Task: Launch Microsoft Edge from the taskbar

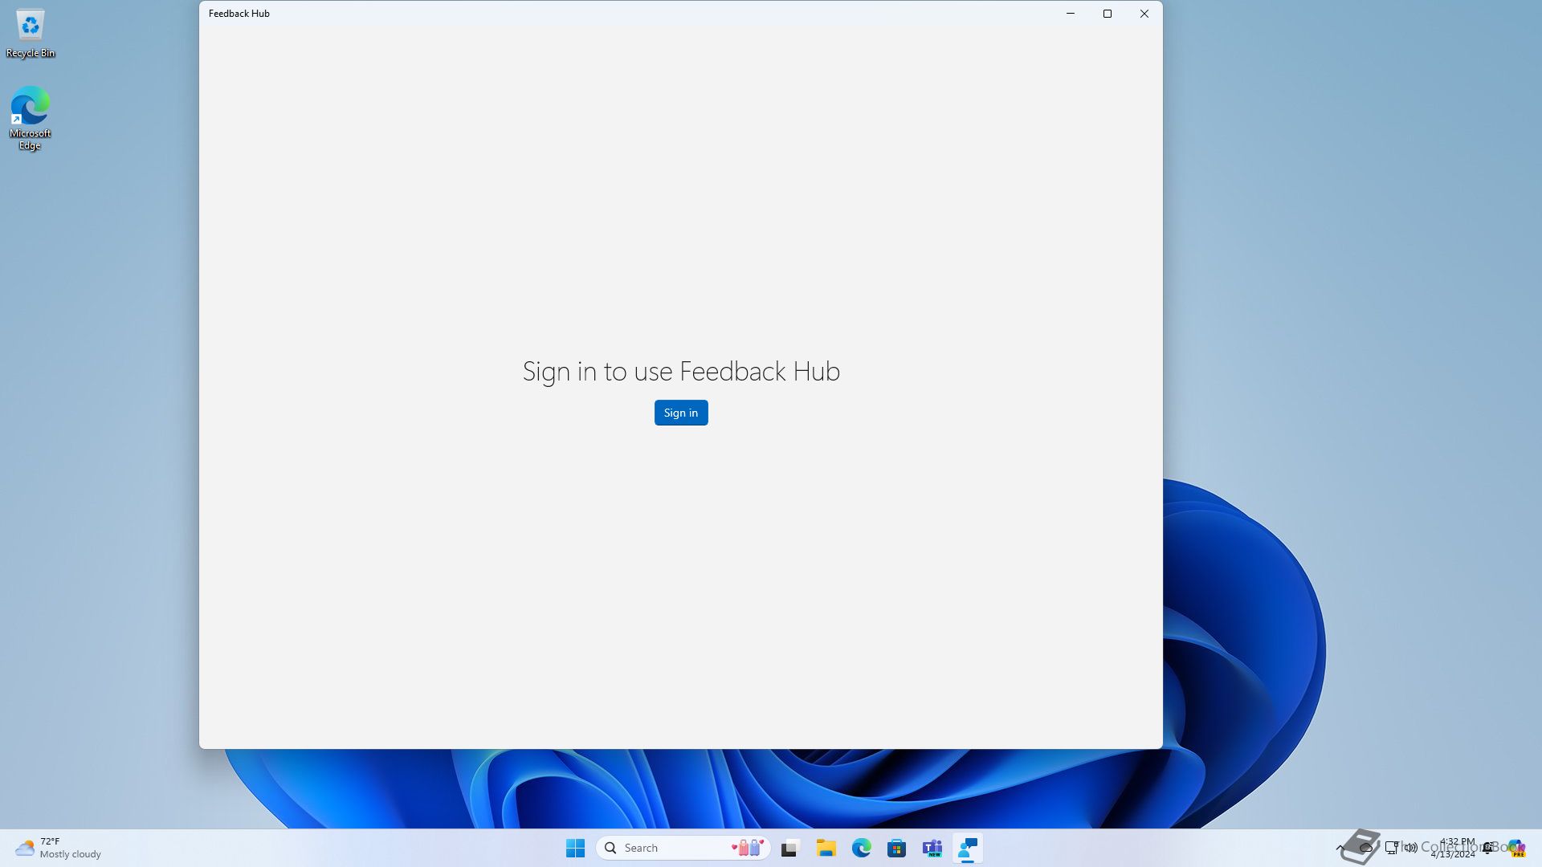Action: click(862, 848)
